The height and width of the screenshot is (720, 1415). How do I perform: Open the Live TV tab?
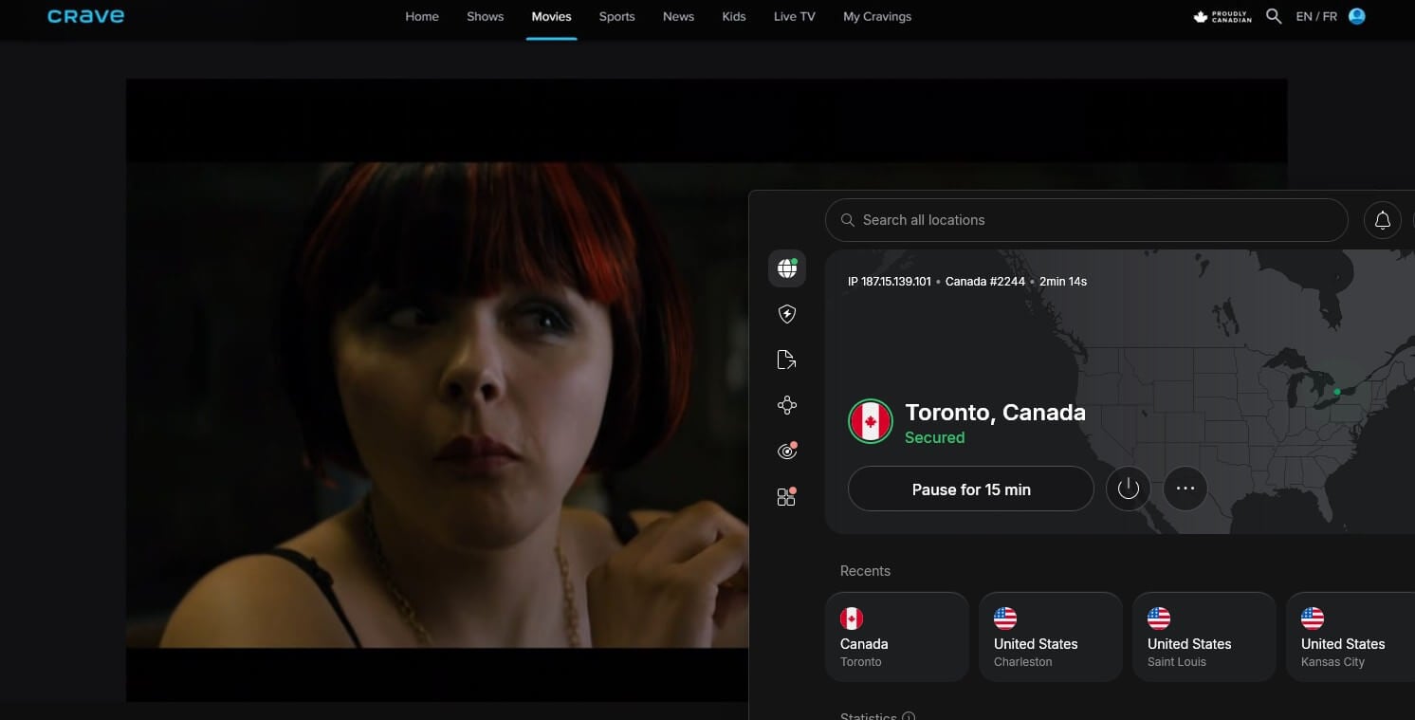point(794,17)
